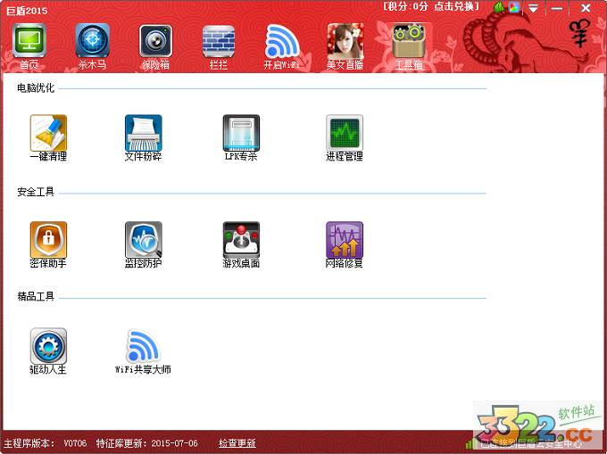
Task: Select the 工具箱 toolbox tab
Action: [409, 46]
